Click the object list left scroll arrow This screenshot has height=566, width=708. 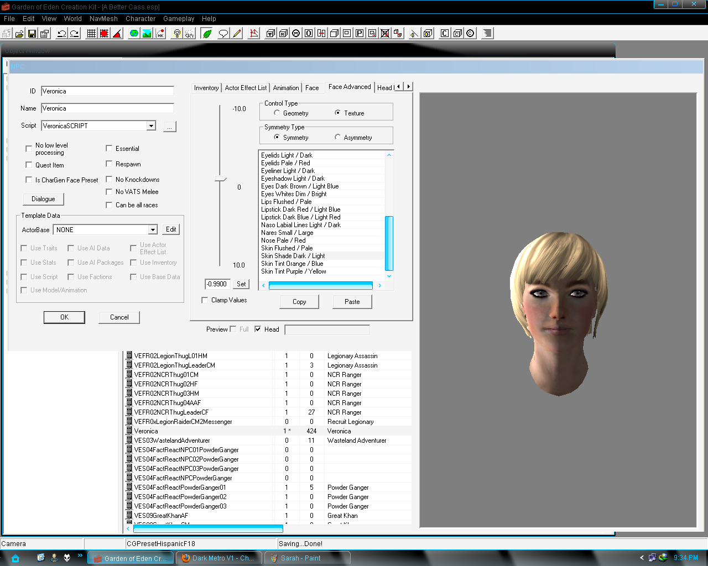pos(128,529)
